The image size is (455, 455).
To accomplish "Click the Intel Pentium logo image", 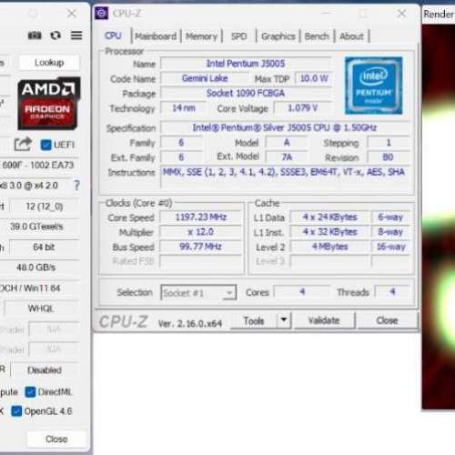I will point(374,86).
